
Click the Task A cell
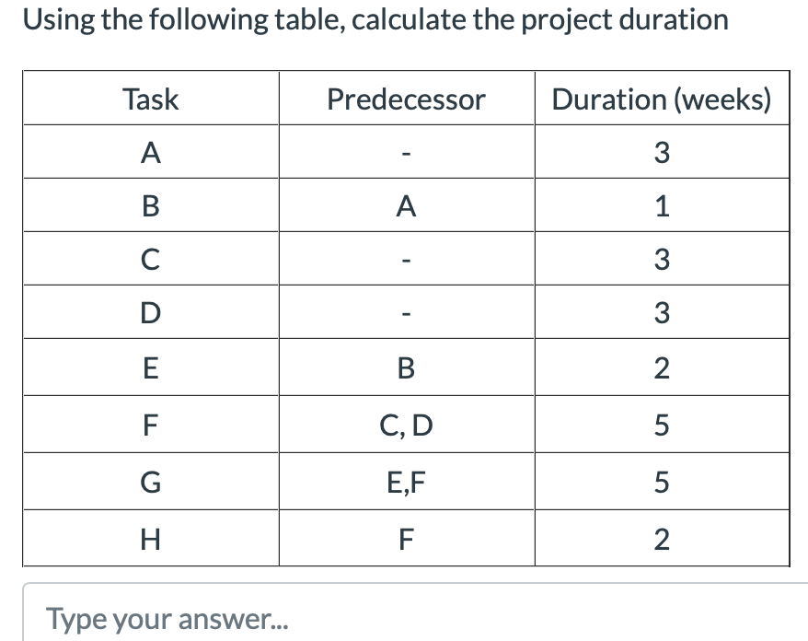pos(150,152)
